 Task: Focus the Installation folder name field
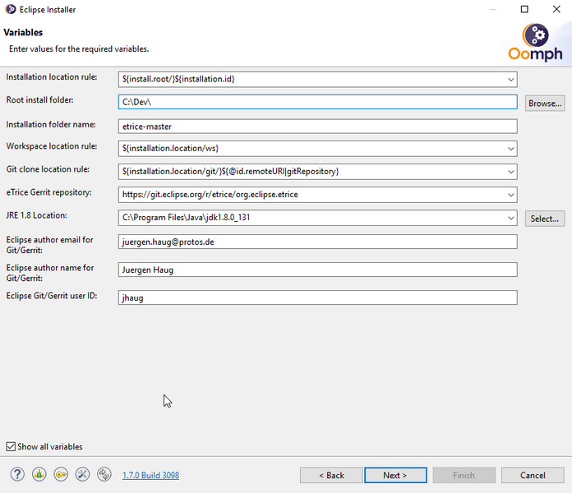tap(317, 127)
